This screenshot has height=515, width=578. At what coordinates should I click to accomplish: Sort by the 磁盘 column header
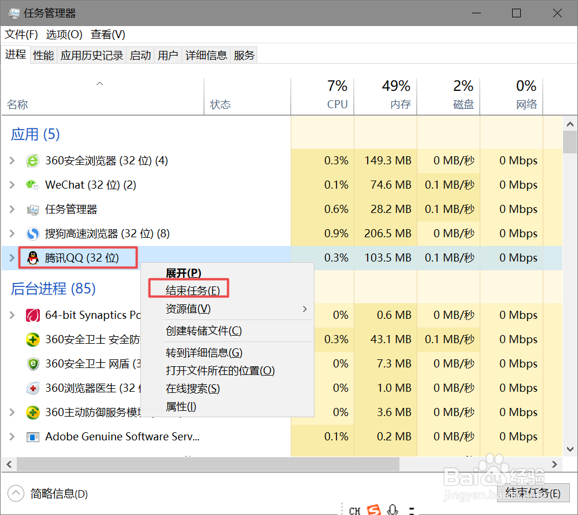click(449, 97)
